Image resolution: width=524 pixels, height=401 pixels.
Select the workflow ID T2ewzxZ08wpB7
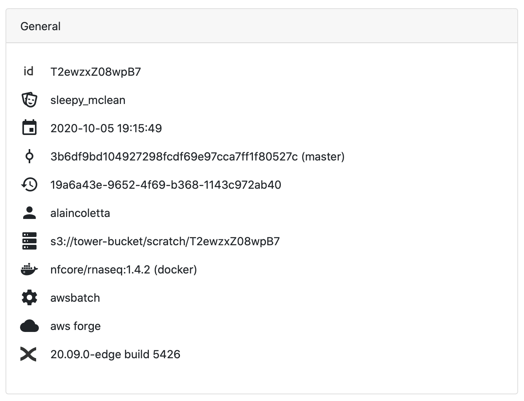point(95,72)
